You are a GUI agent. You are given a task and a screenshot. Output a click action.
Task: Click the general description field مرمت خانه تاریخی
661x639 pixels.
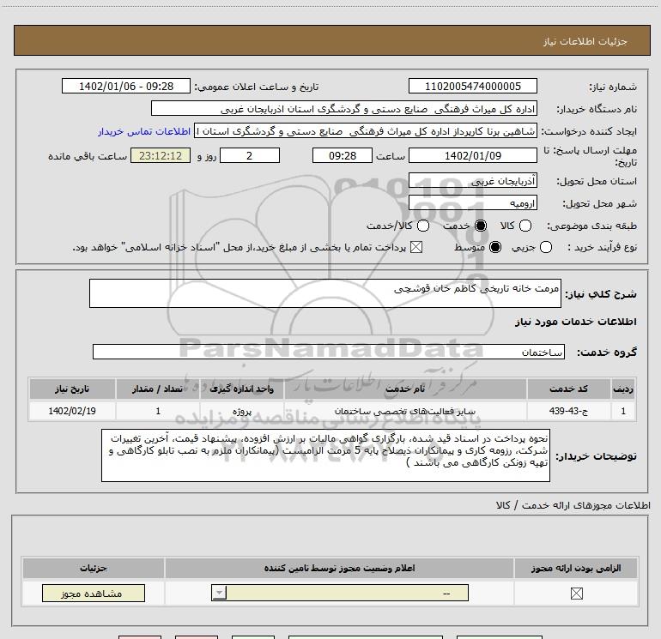tap(325, 293)
